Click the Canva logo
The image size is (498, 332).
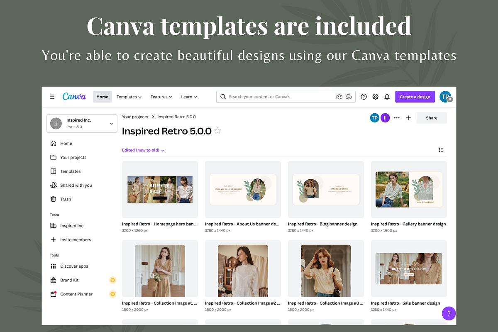74,96
